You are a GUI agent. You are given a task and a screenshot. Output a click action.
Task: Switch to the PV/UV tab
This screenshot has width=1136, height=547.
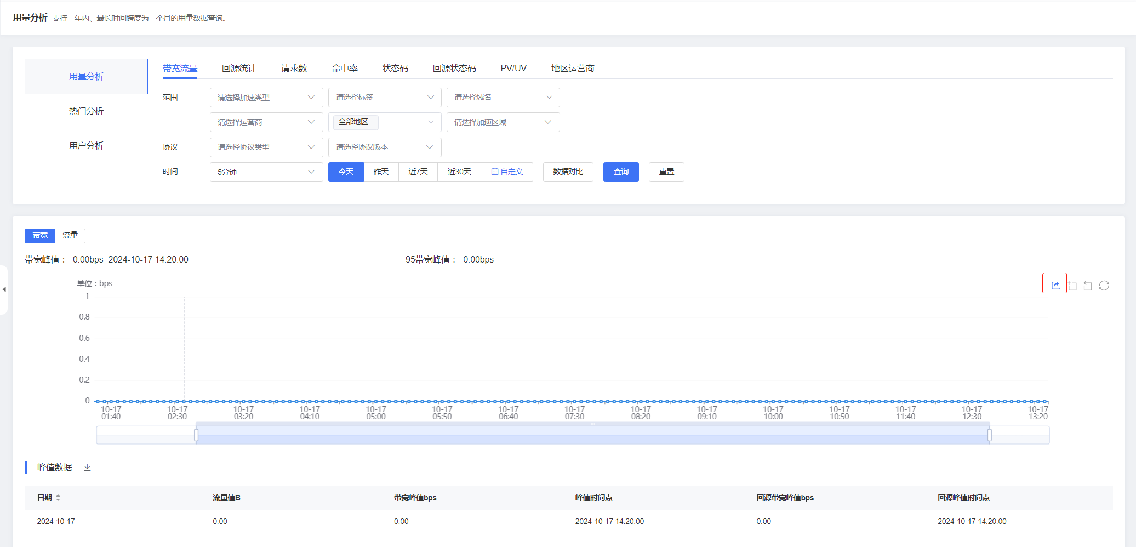[x=513, y=69]
